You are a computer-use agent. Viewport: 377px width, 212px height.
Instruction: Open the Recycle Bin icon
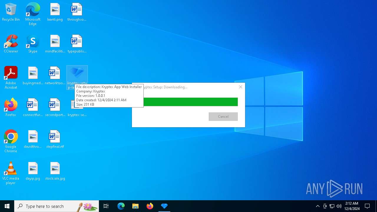click(x=11, y=12)
